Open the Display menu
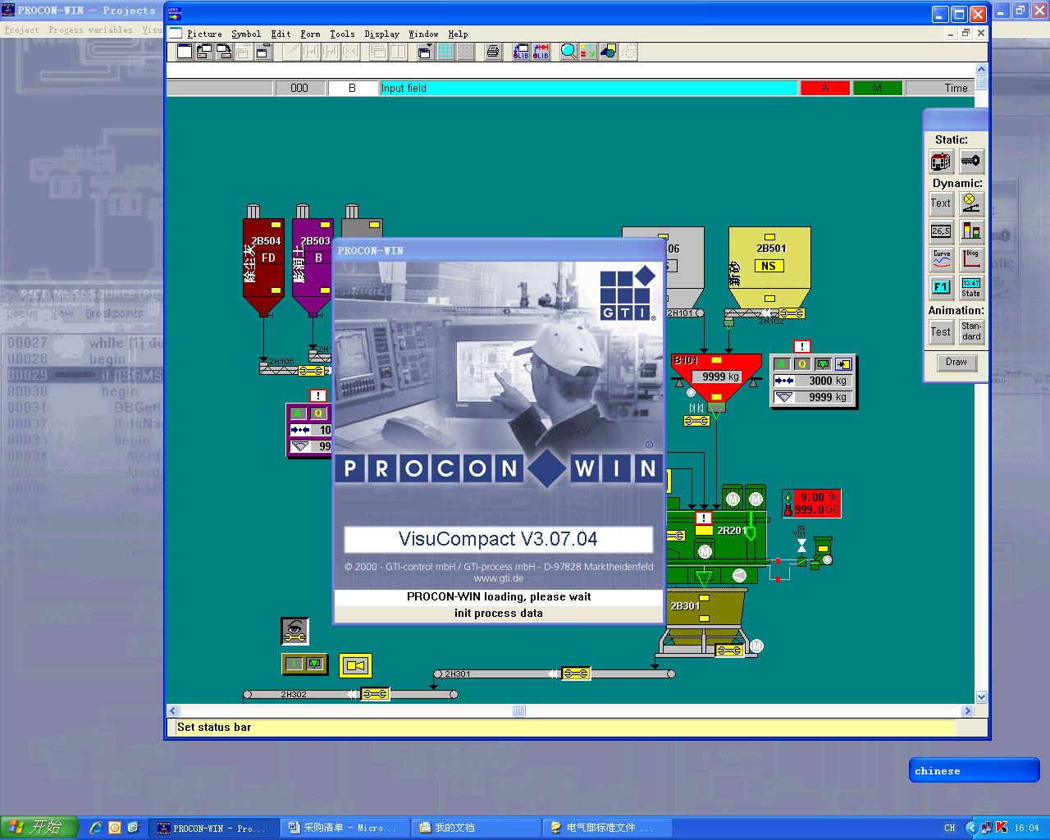The height and width of the screenshot is (840, 1050). (381, 34)
